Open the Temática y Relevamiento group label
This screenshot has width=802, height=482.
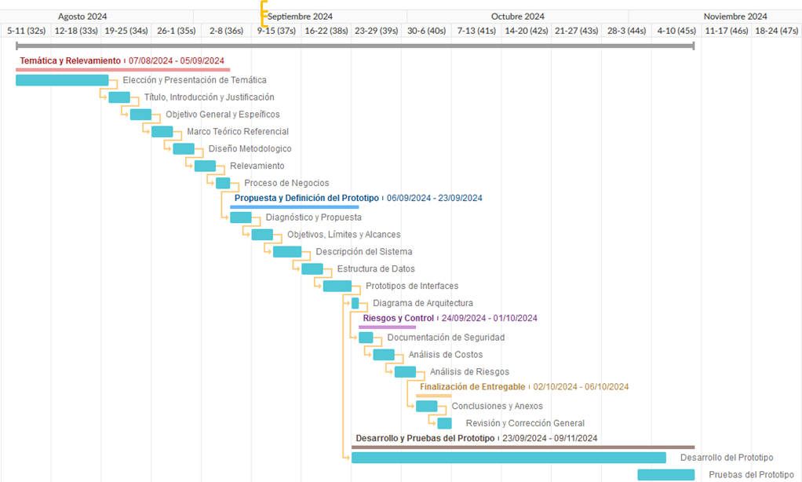[x=71, y=61]
